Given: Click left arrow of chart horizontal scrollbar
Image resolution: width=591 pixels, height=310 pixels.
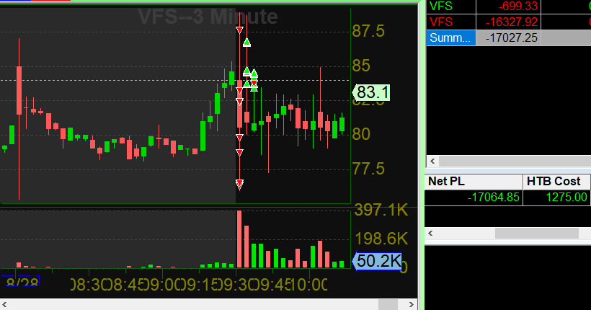Looking at the screenshot, I should (x=5, y=304).
